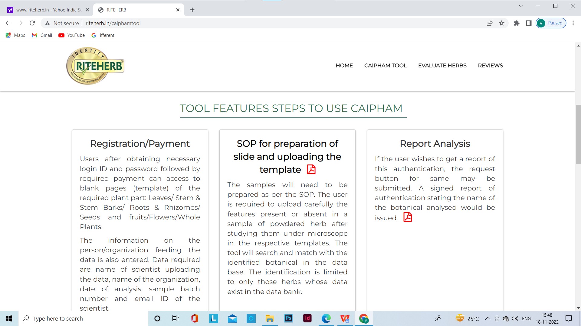Click the Paused profile button
Viewport: 581px width, 326px height.
[551, 23]
